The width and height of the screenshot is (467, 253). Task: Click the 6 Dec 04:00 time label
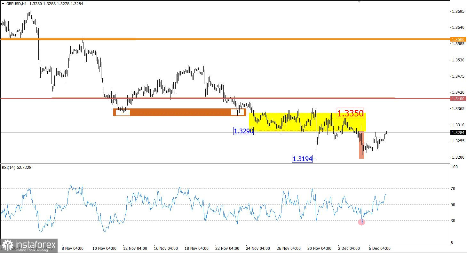pyautogui.click(x=379, y=249)
